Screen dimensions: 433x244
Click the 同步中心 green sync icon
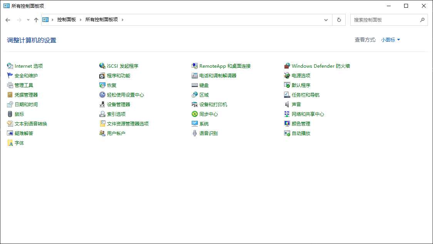point(195,114)
